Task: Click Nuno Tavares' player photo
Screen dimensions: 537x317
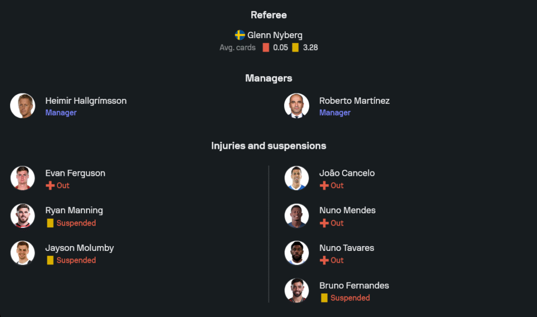Action: pos(296,253)
